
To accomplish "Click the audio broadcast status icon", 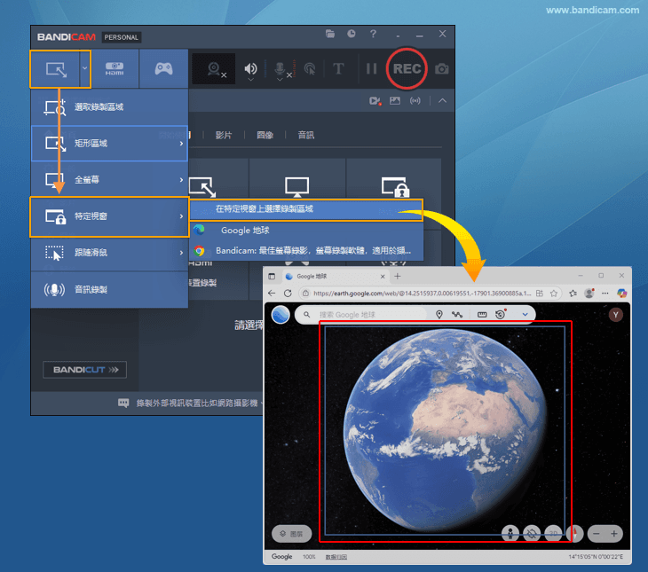I will click(415, 100).
